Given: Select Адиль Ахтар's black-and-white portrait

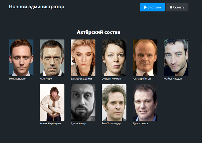Looking at the screenshot, I should coord(83,103).
